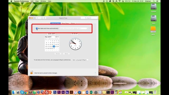Open Microsoft Excel from the dock

pyautogui.click(x=92, y=92)
